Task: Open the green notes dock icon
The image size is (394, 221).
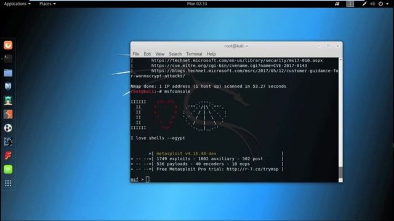Action: 8,169
